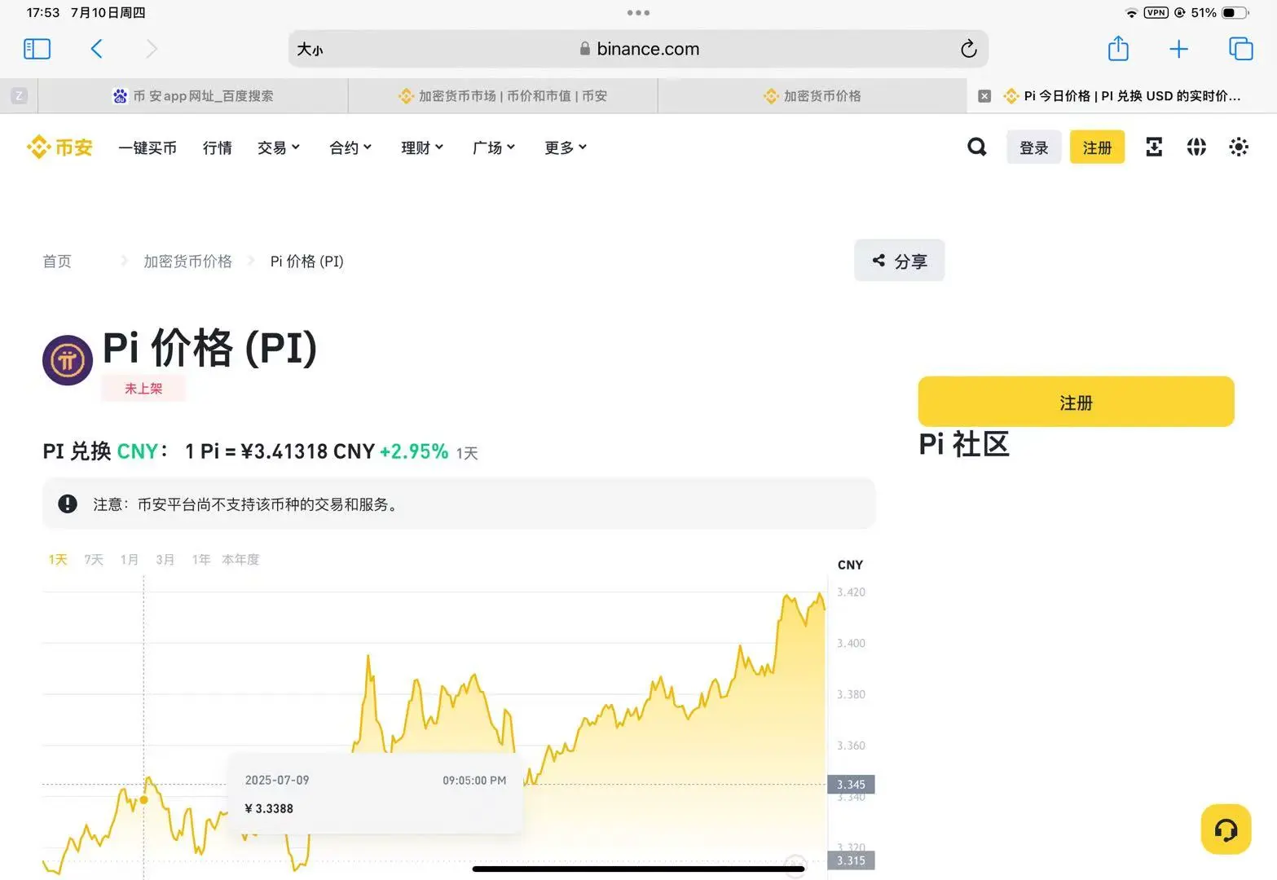Switch to the 加密货币价格 tab
1277x880 pixels.
point(812,96)
